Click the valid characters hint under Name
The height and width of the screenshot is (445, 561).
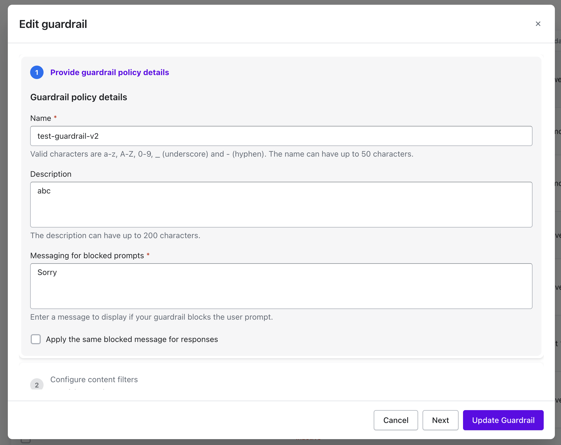coord(222,154)
